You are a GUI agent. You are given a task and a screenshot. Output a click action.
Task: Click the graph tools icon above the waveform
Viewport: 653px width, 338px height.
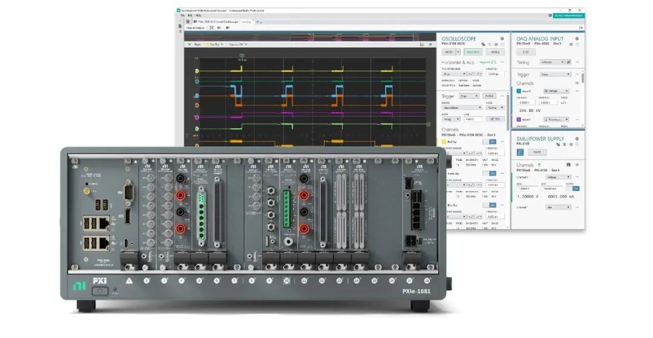coord(421,44)
